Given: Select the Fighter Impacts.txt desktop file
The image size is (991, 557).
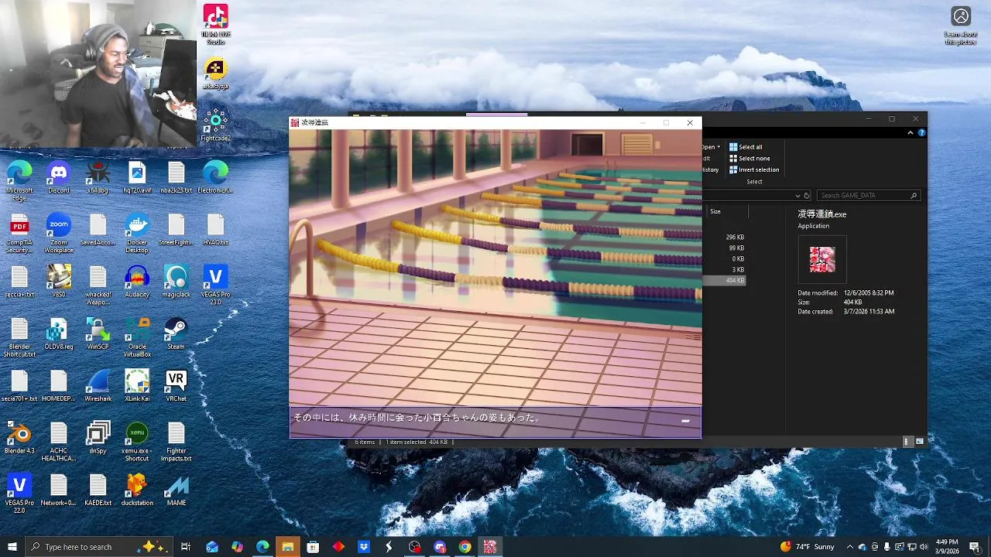Looking at the screenshot, I should point(176,441).
